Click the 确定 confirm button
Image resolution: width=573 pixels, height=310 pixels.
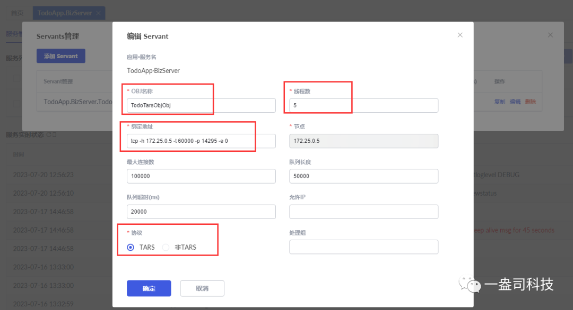pyautogui.click(x=149, y=288)
